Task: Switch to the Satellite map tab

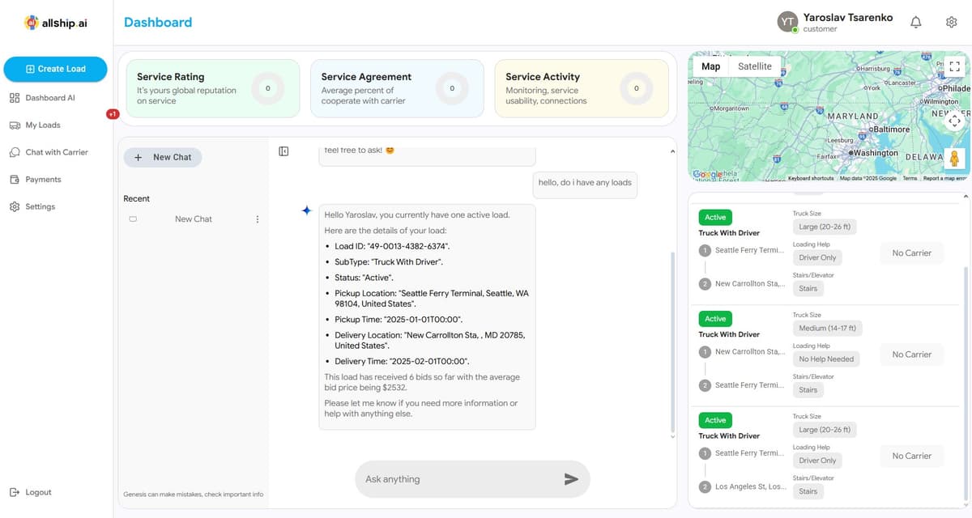Action: tap(755, 66)
